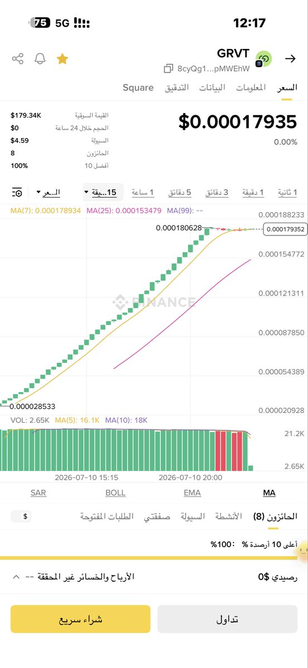
Task: Open the notification bell alerts
Action: [40, 58]
